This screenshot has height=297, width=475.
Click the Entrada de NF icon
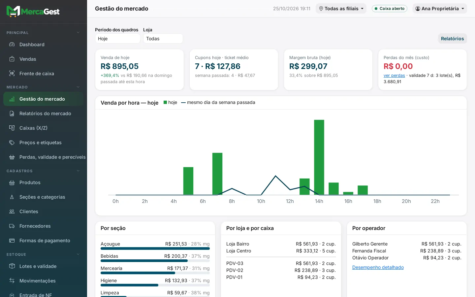click(12, 295)
